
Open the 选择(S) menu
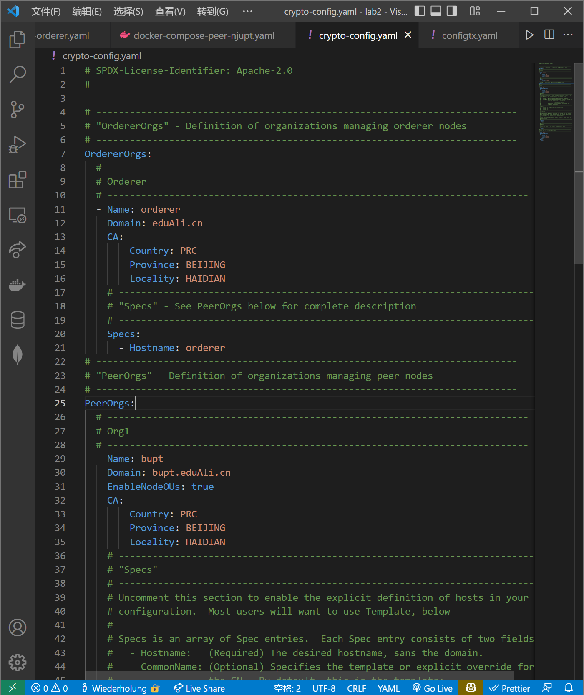coord(128,11)
